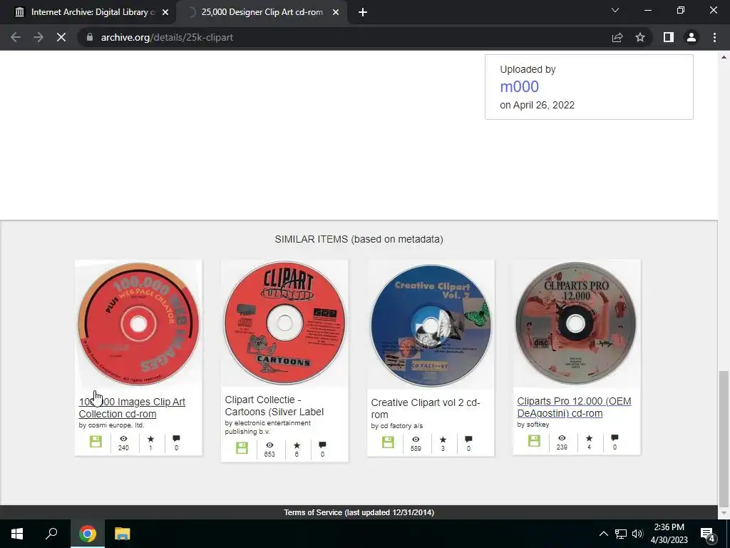Screen dimensions: 730x548
Task: Click scrollbar down arrow
Action: [724, 514]
